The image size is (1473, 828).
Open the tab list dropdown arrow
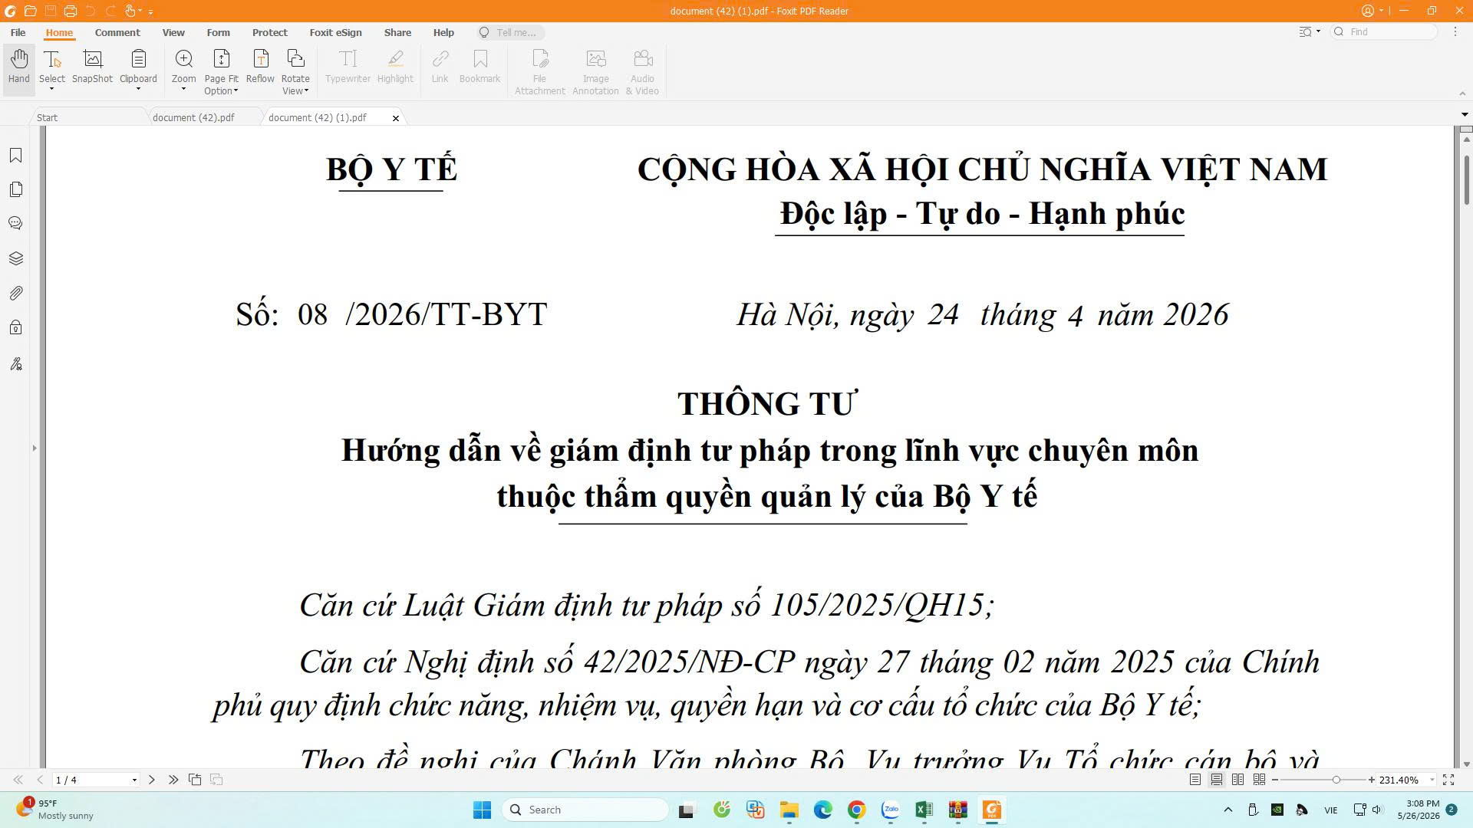[x=1465, y=114]
